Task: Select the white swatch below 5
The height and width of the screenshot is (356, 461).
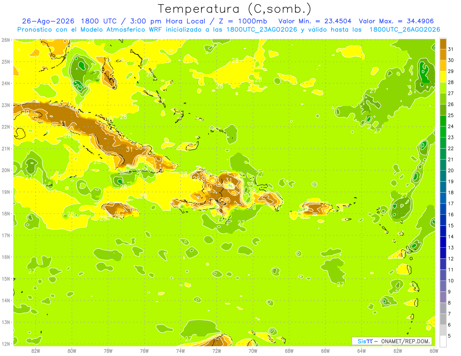Action: [x=443, y=341]
